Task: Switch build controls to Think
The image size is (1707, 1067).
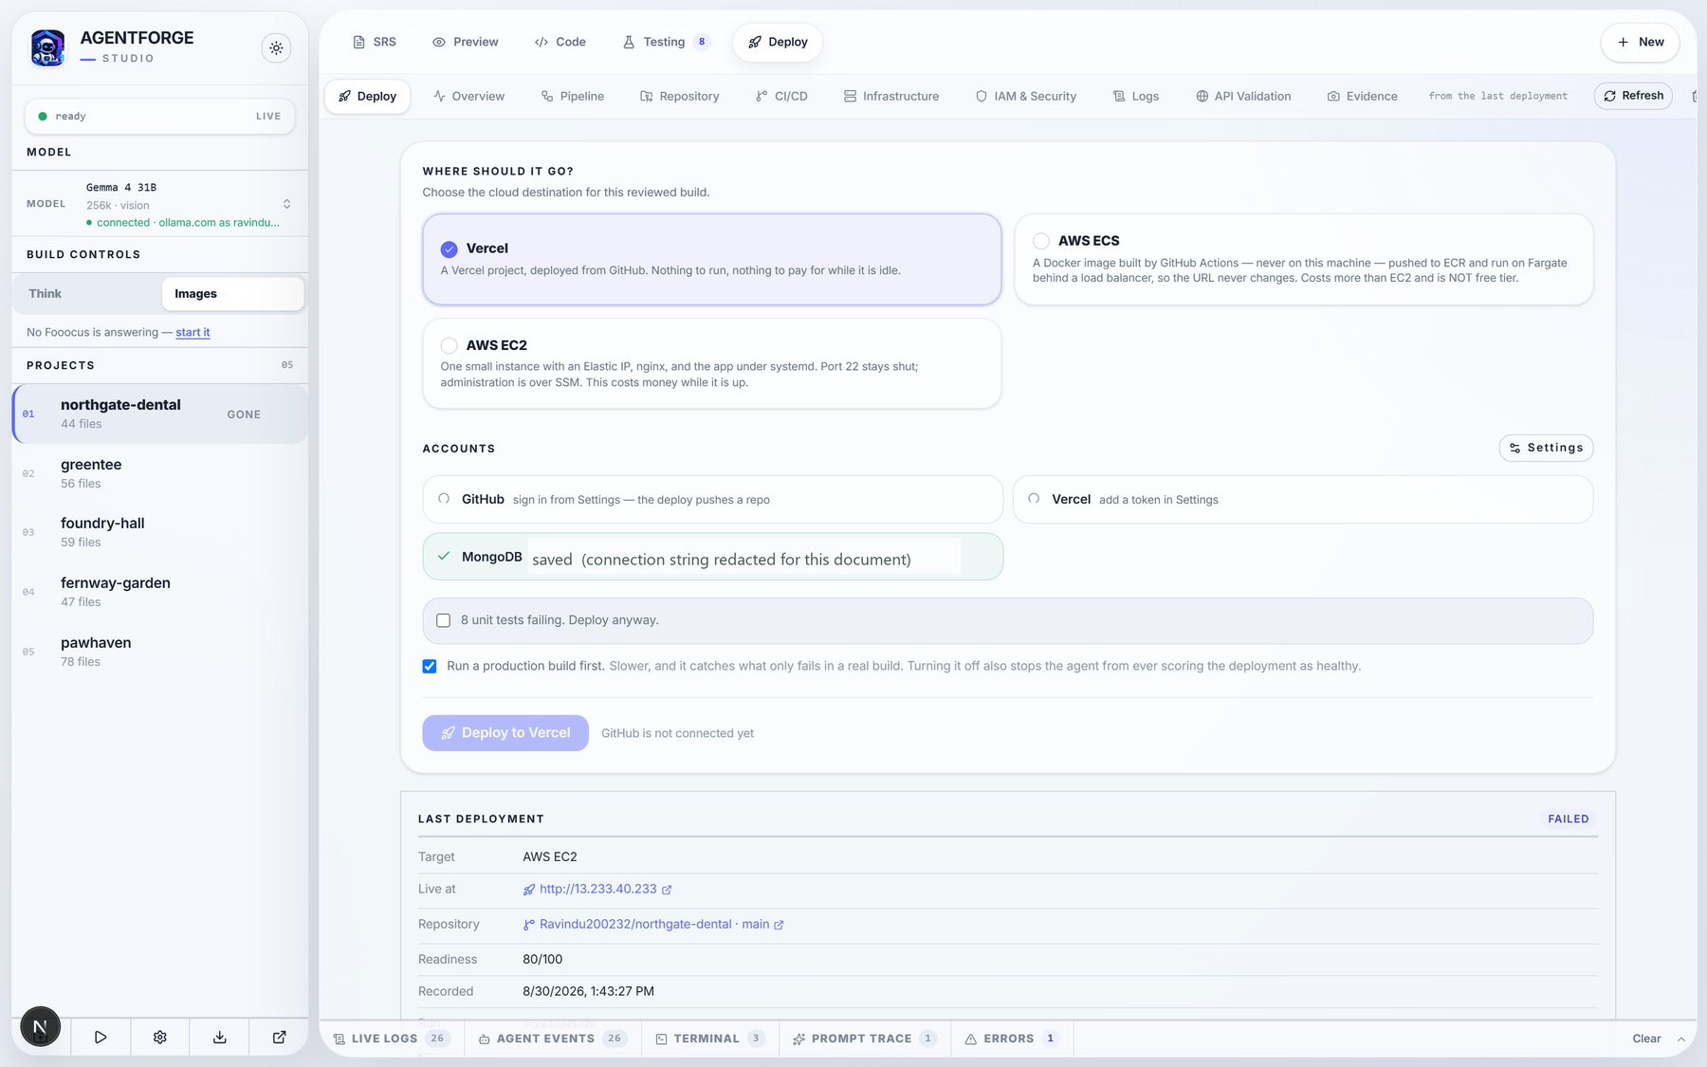Action: click(86, 294)
